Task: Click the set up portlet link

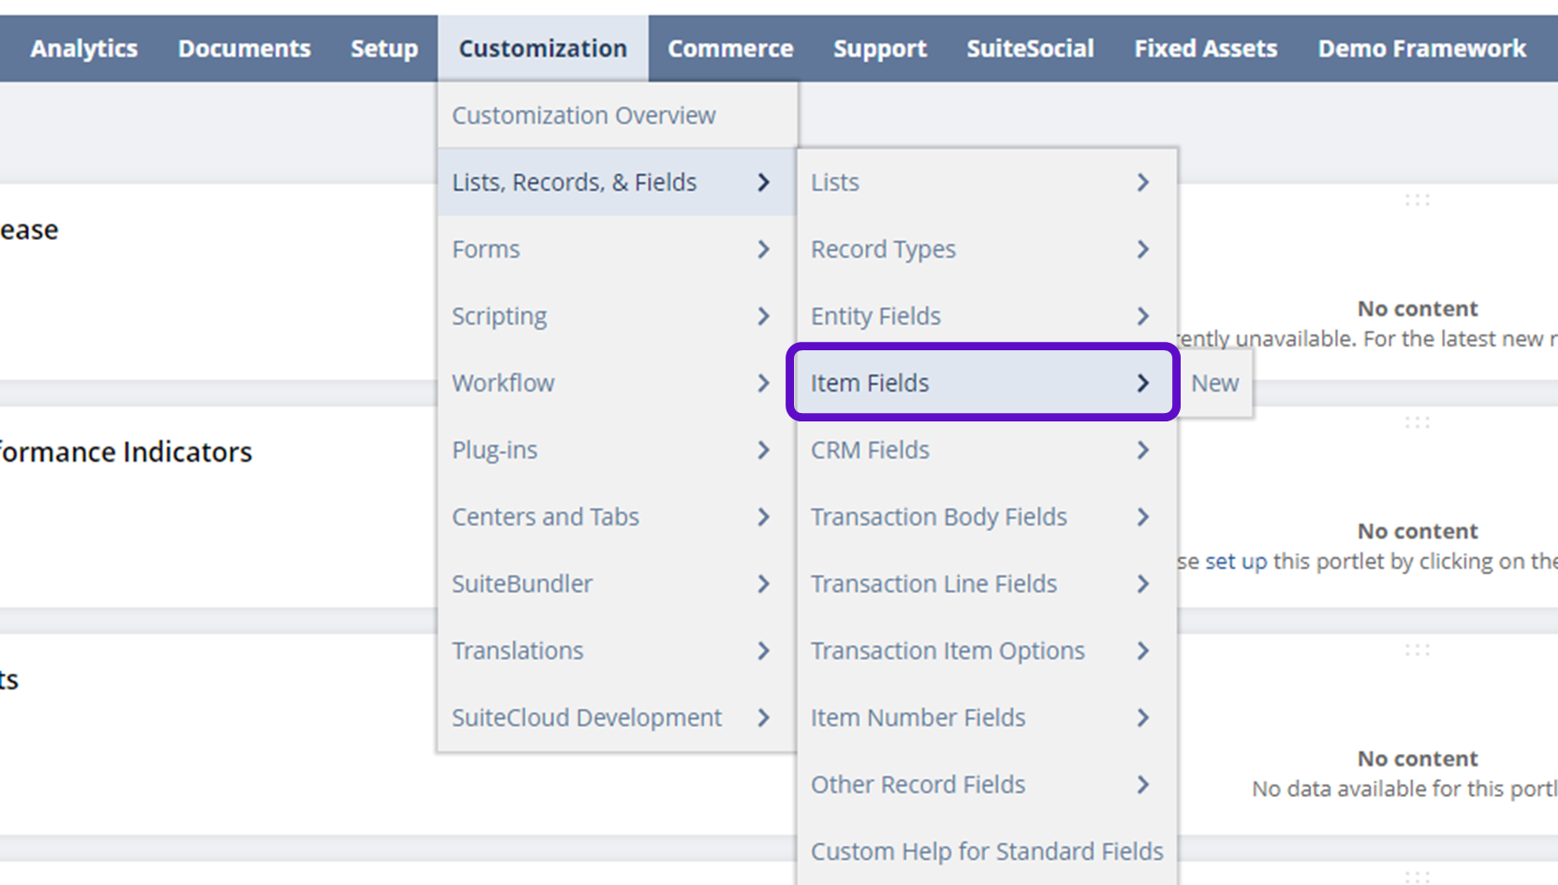Action: tap(1236, 561)
